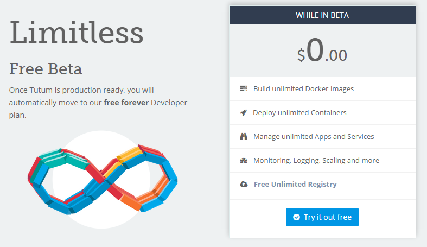Click the Free Beta subheading

[x=46, y=69]
